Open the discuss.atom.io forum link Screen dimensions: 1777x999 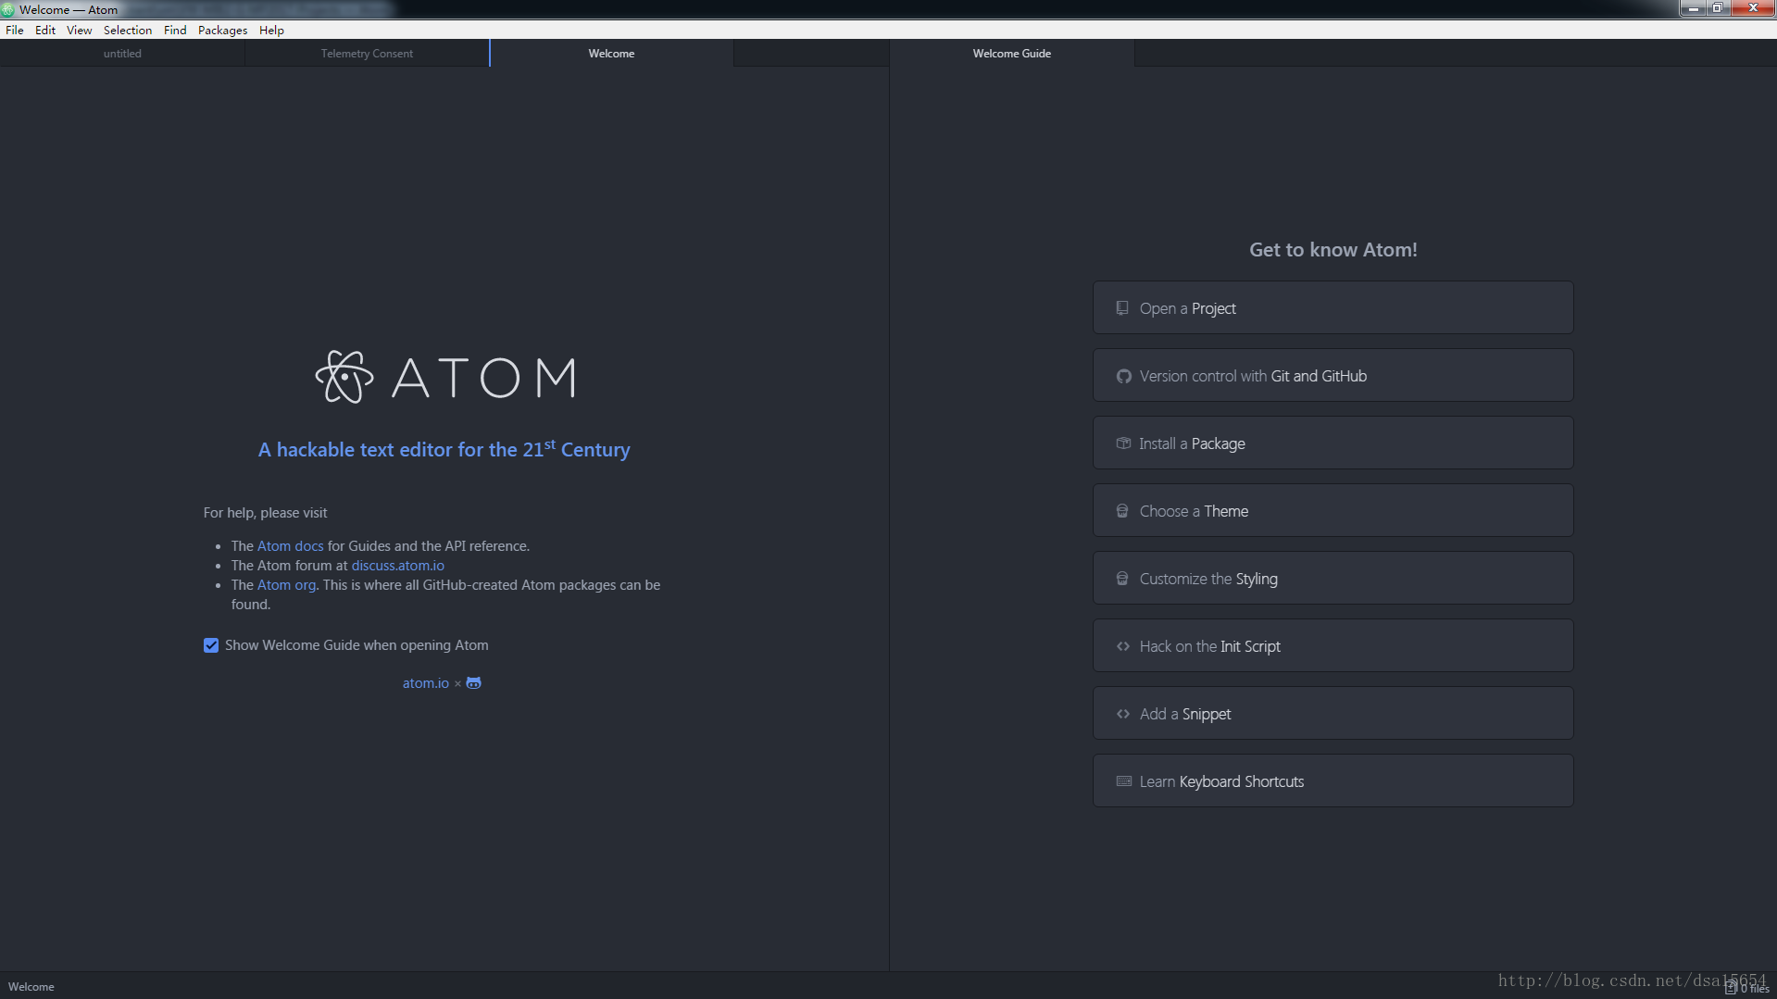tap(397, 566)
